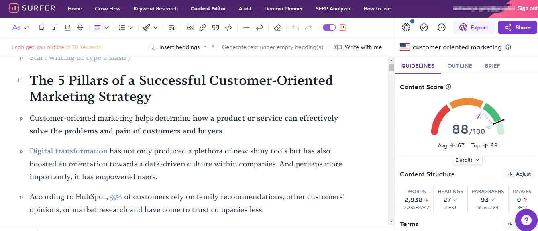Open the text style (Aa) dropdown
The width and height of the screenshot is (538, 231).
[20, 27]
